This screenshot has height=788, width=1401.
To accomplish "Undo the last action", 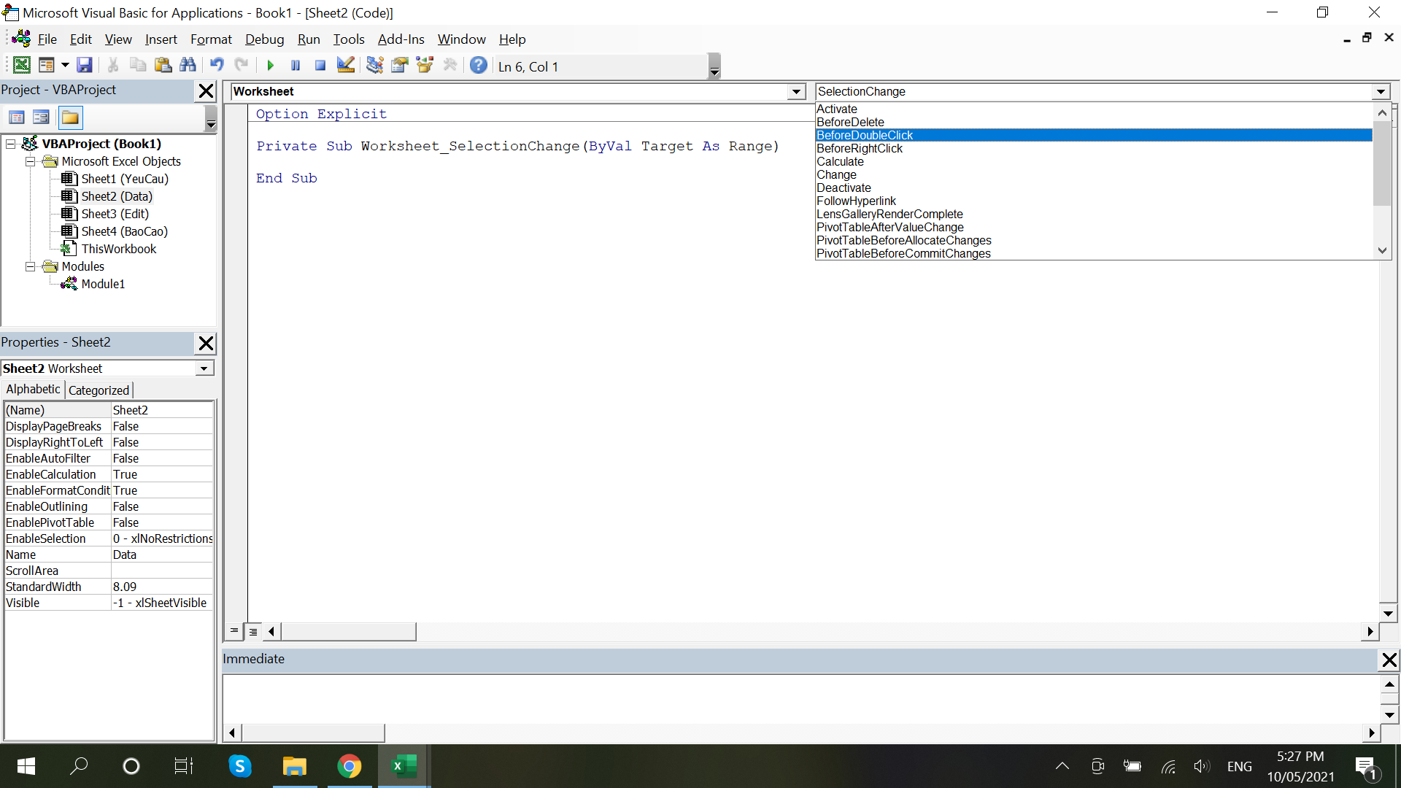I will click(x=217, y=66).
